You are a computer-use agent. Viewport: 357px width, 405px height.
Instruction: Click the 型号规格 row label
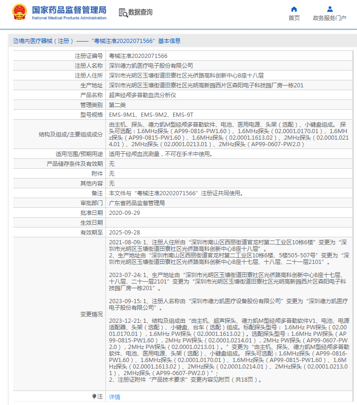[x=91, y=115]
